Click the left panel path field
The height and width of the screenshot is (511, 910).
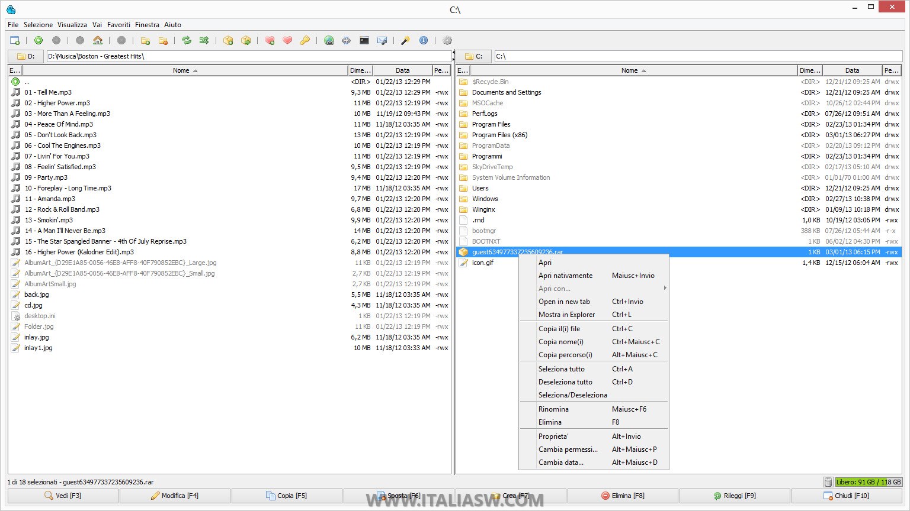(x=249, y=56)
